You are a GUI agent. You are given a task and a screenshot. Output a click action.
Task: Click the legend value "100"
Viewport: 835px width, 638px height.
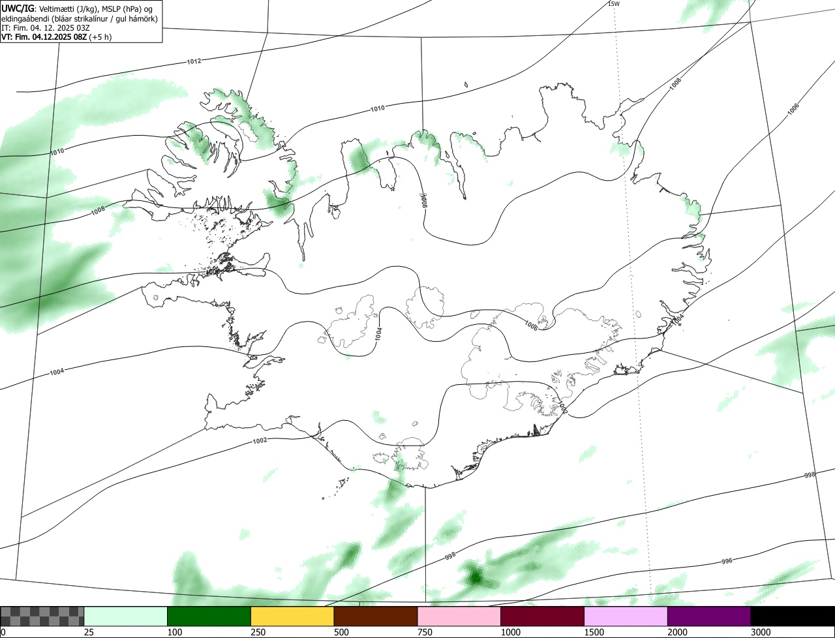click(175, 632)
